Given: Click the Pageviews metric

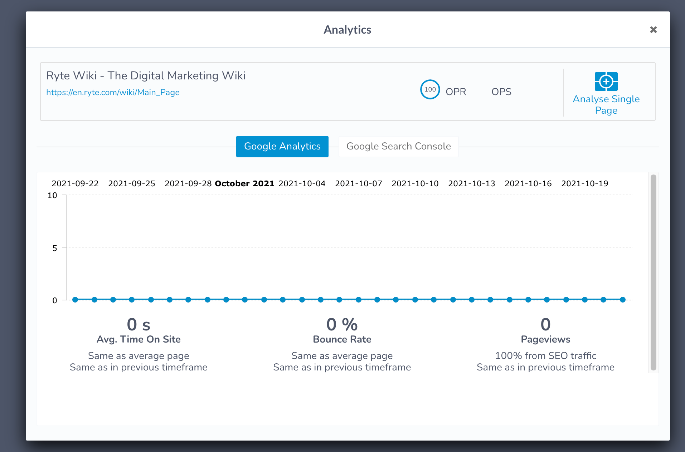Looking at the screenshot, I should tap(545, 339).
